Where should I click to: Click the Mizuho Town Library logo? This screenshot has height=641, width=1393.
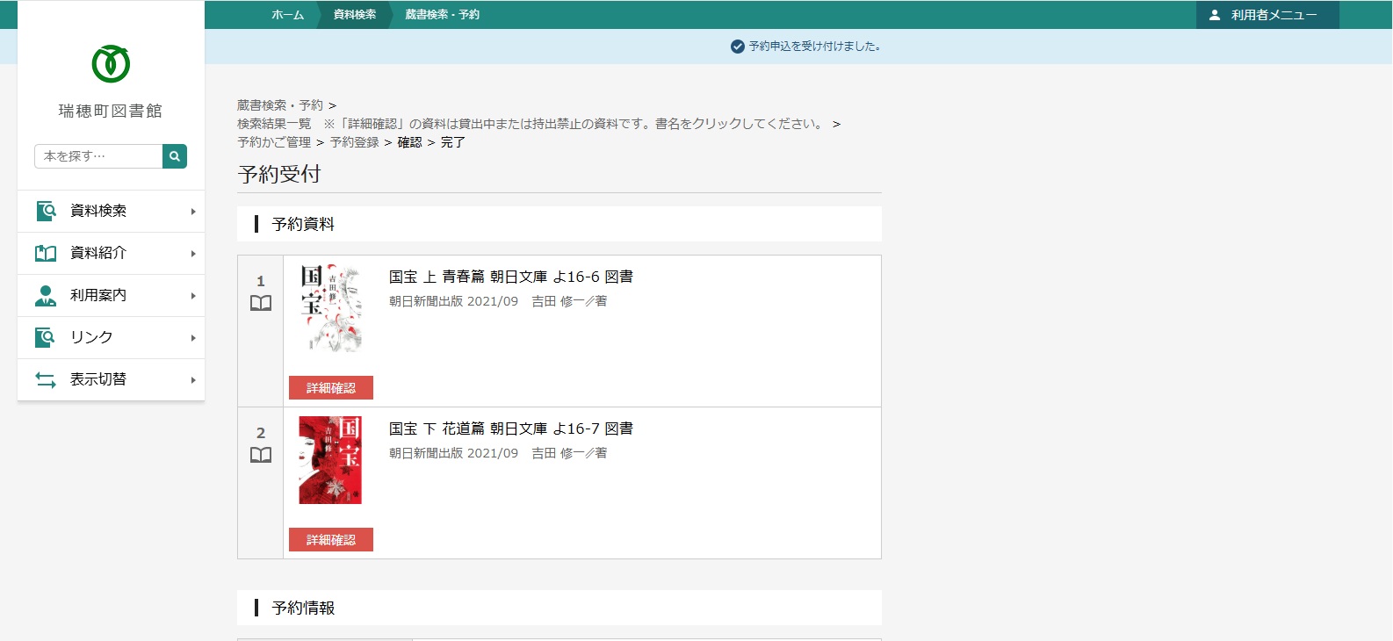111,64
